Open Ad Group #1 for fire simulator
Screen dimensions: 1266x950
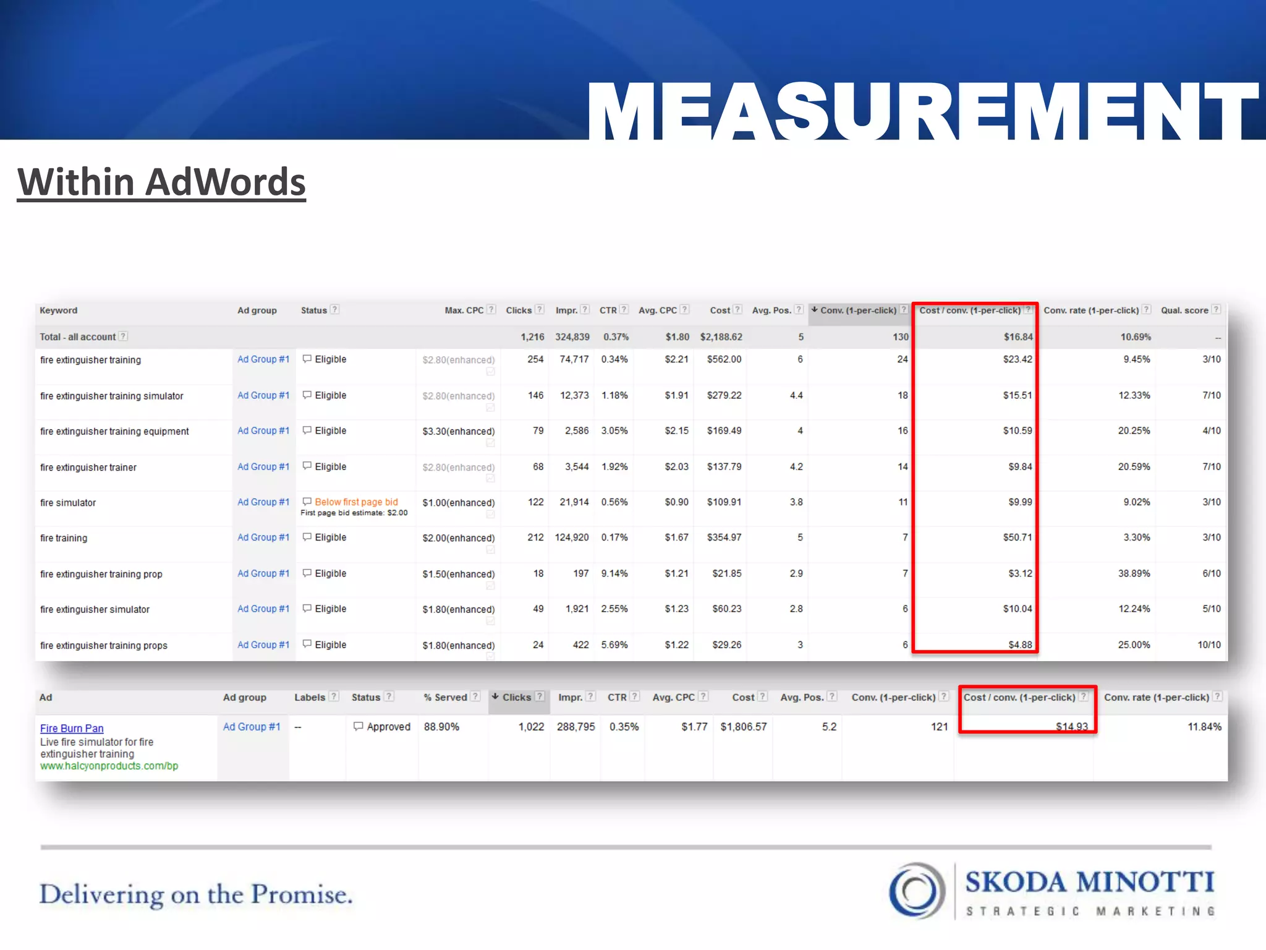click(x=263, y=502)
